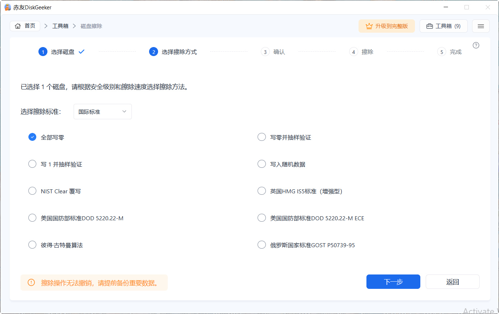Open the hamburger menu icon

pyautogui.click(x=481, y=26)
